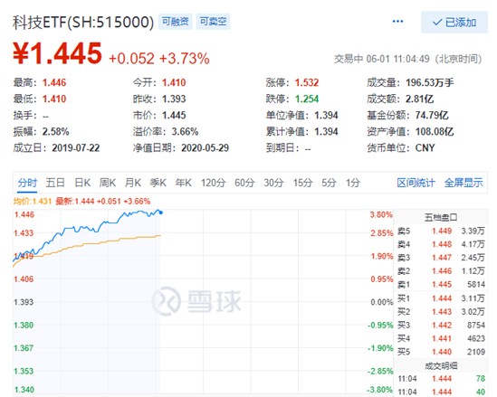Click the 3.80% axis label on chart
The image size is (497, 397).
381,214
